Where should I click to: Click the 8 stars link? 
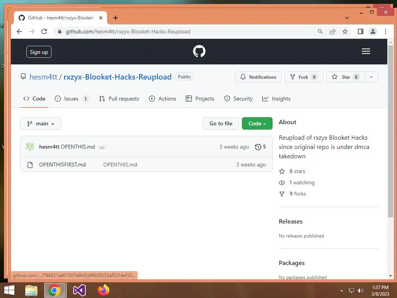[292, 171]
